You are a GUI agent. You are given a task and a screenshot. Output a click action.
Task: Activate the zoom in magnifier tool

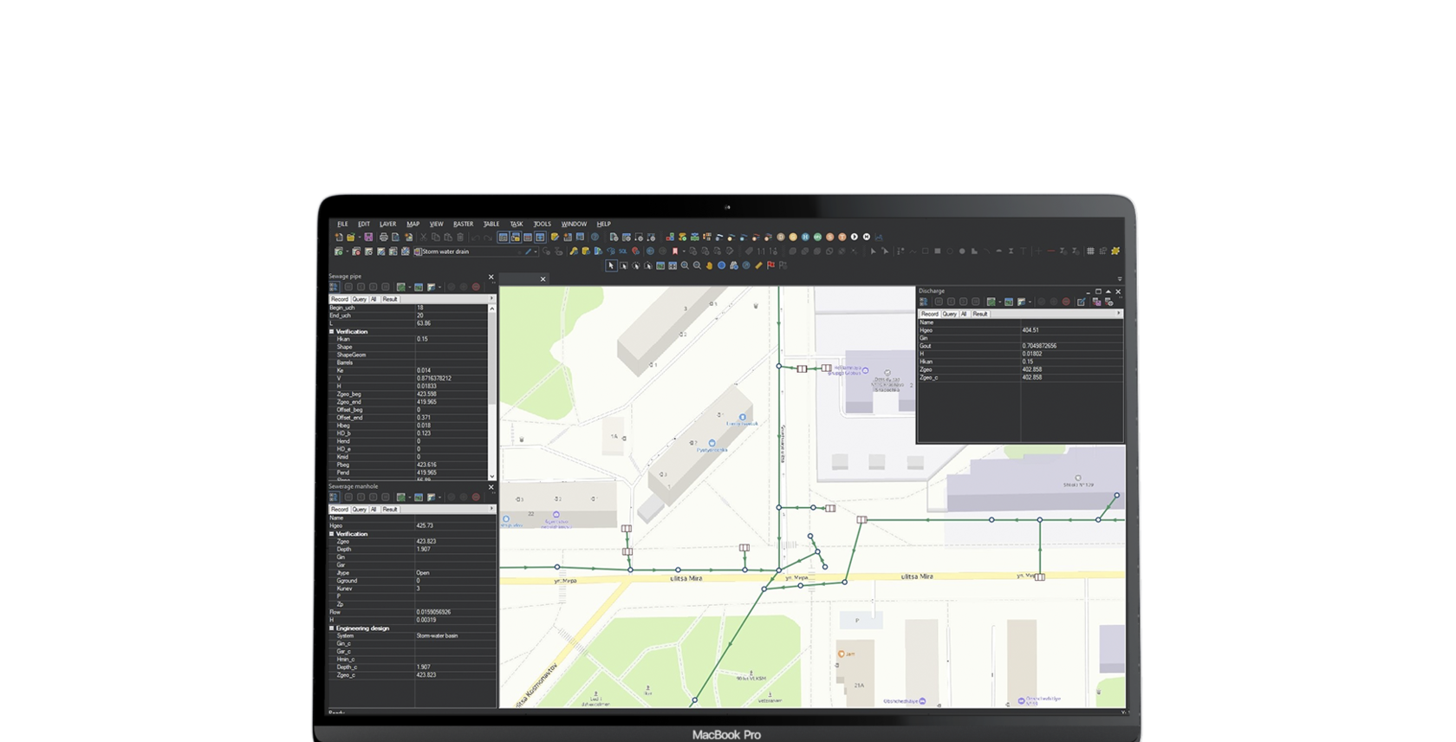click(x=685, y=265)
